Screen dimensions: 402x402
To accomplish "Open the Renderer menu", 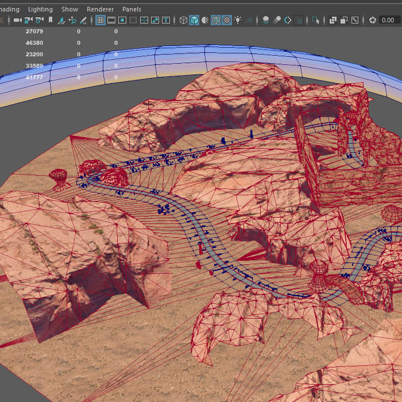I will (100, 9).
